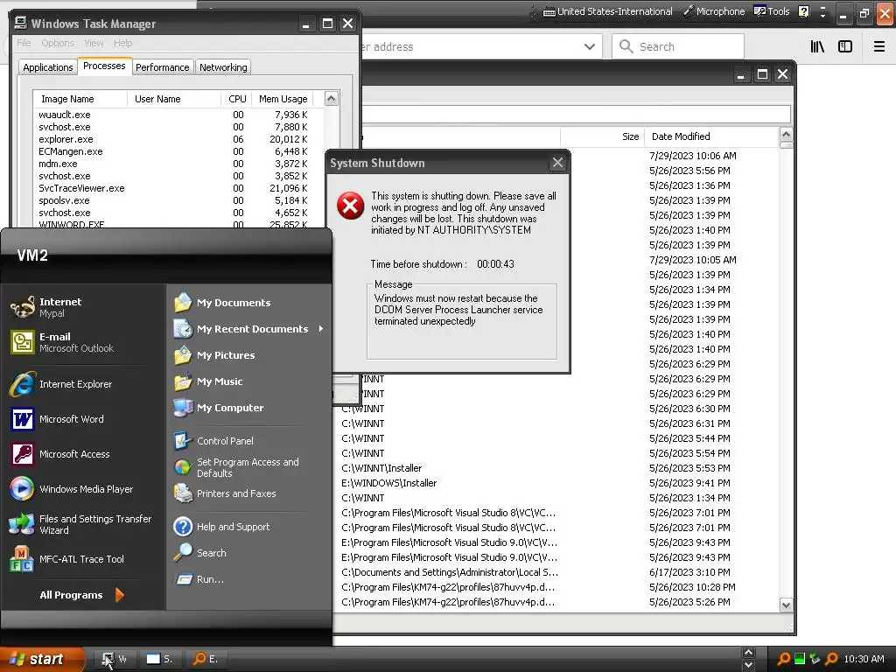Open Files and Settings Transfer Wizard

coord(83,524)
